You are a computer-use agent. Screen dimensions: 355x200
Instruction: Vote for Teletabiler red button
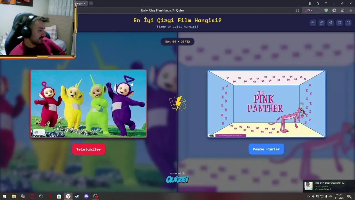click(88, 149)
